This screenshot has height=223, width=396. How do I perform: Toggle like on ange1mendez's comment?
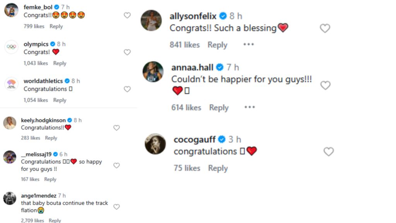click(x=116, y=207)
